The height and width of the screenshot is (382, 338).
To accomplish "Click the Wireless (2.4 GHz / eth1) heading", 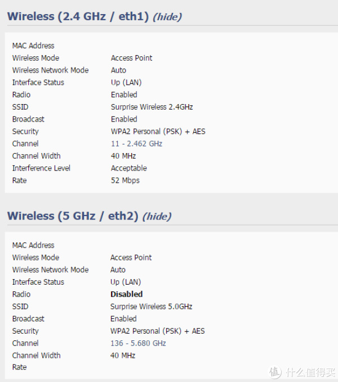I will point(78,16).
